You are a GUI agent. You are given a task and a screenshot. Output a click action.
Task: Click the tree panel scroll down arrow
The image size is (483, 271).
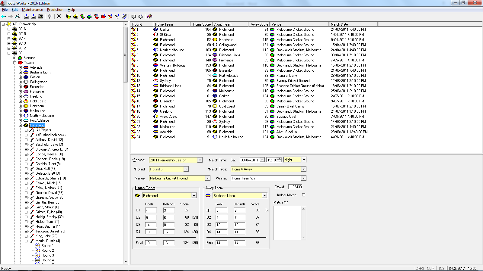(x=126, y=262)
